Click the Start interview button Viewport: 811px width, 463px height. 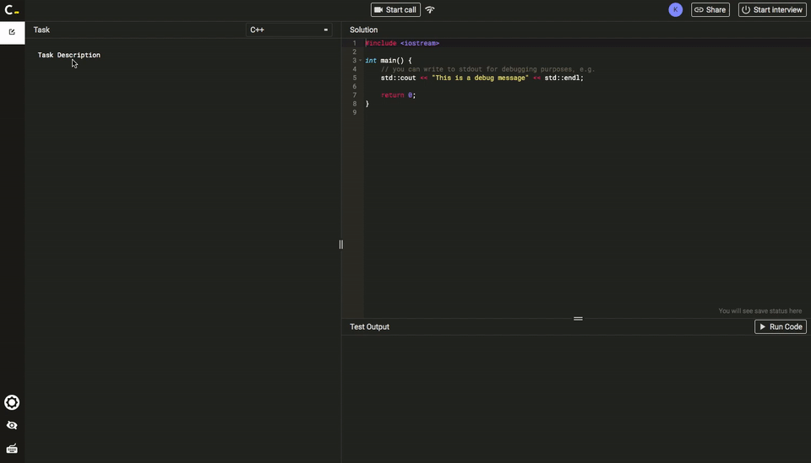pyautogui.click(x=772, y=10)
